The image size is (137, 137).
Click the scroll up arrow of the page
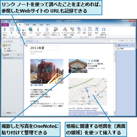tap(115, 45)
